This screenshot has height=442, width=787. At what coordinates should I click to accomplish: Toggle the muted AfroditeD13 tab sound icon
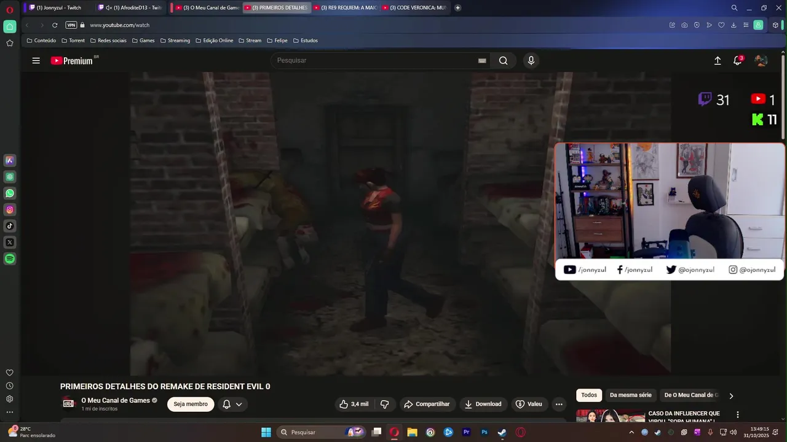point(109,7)
